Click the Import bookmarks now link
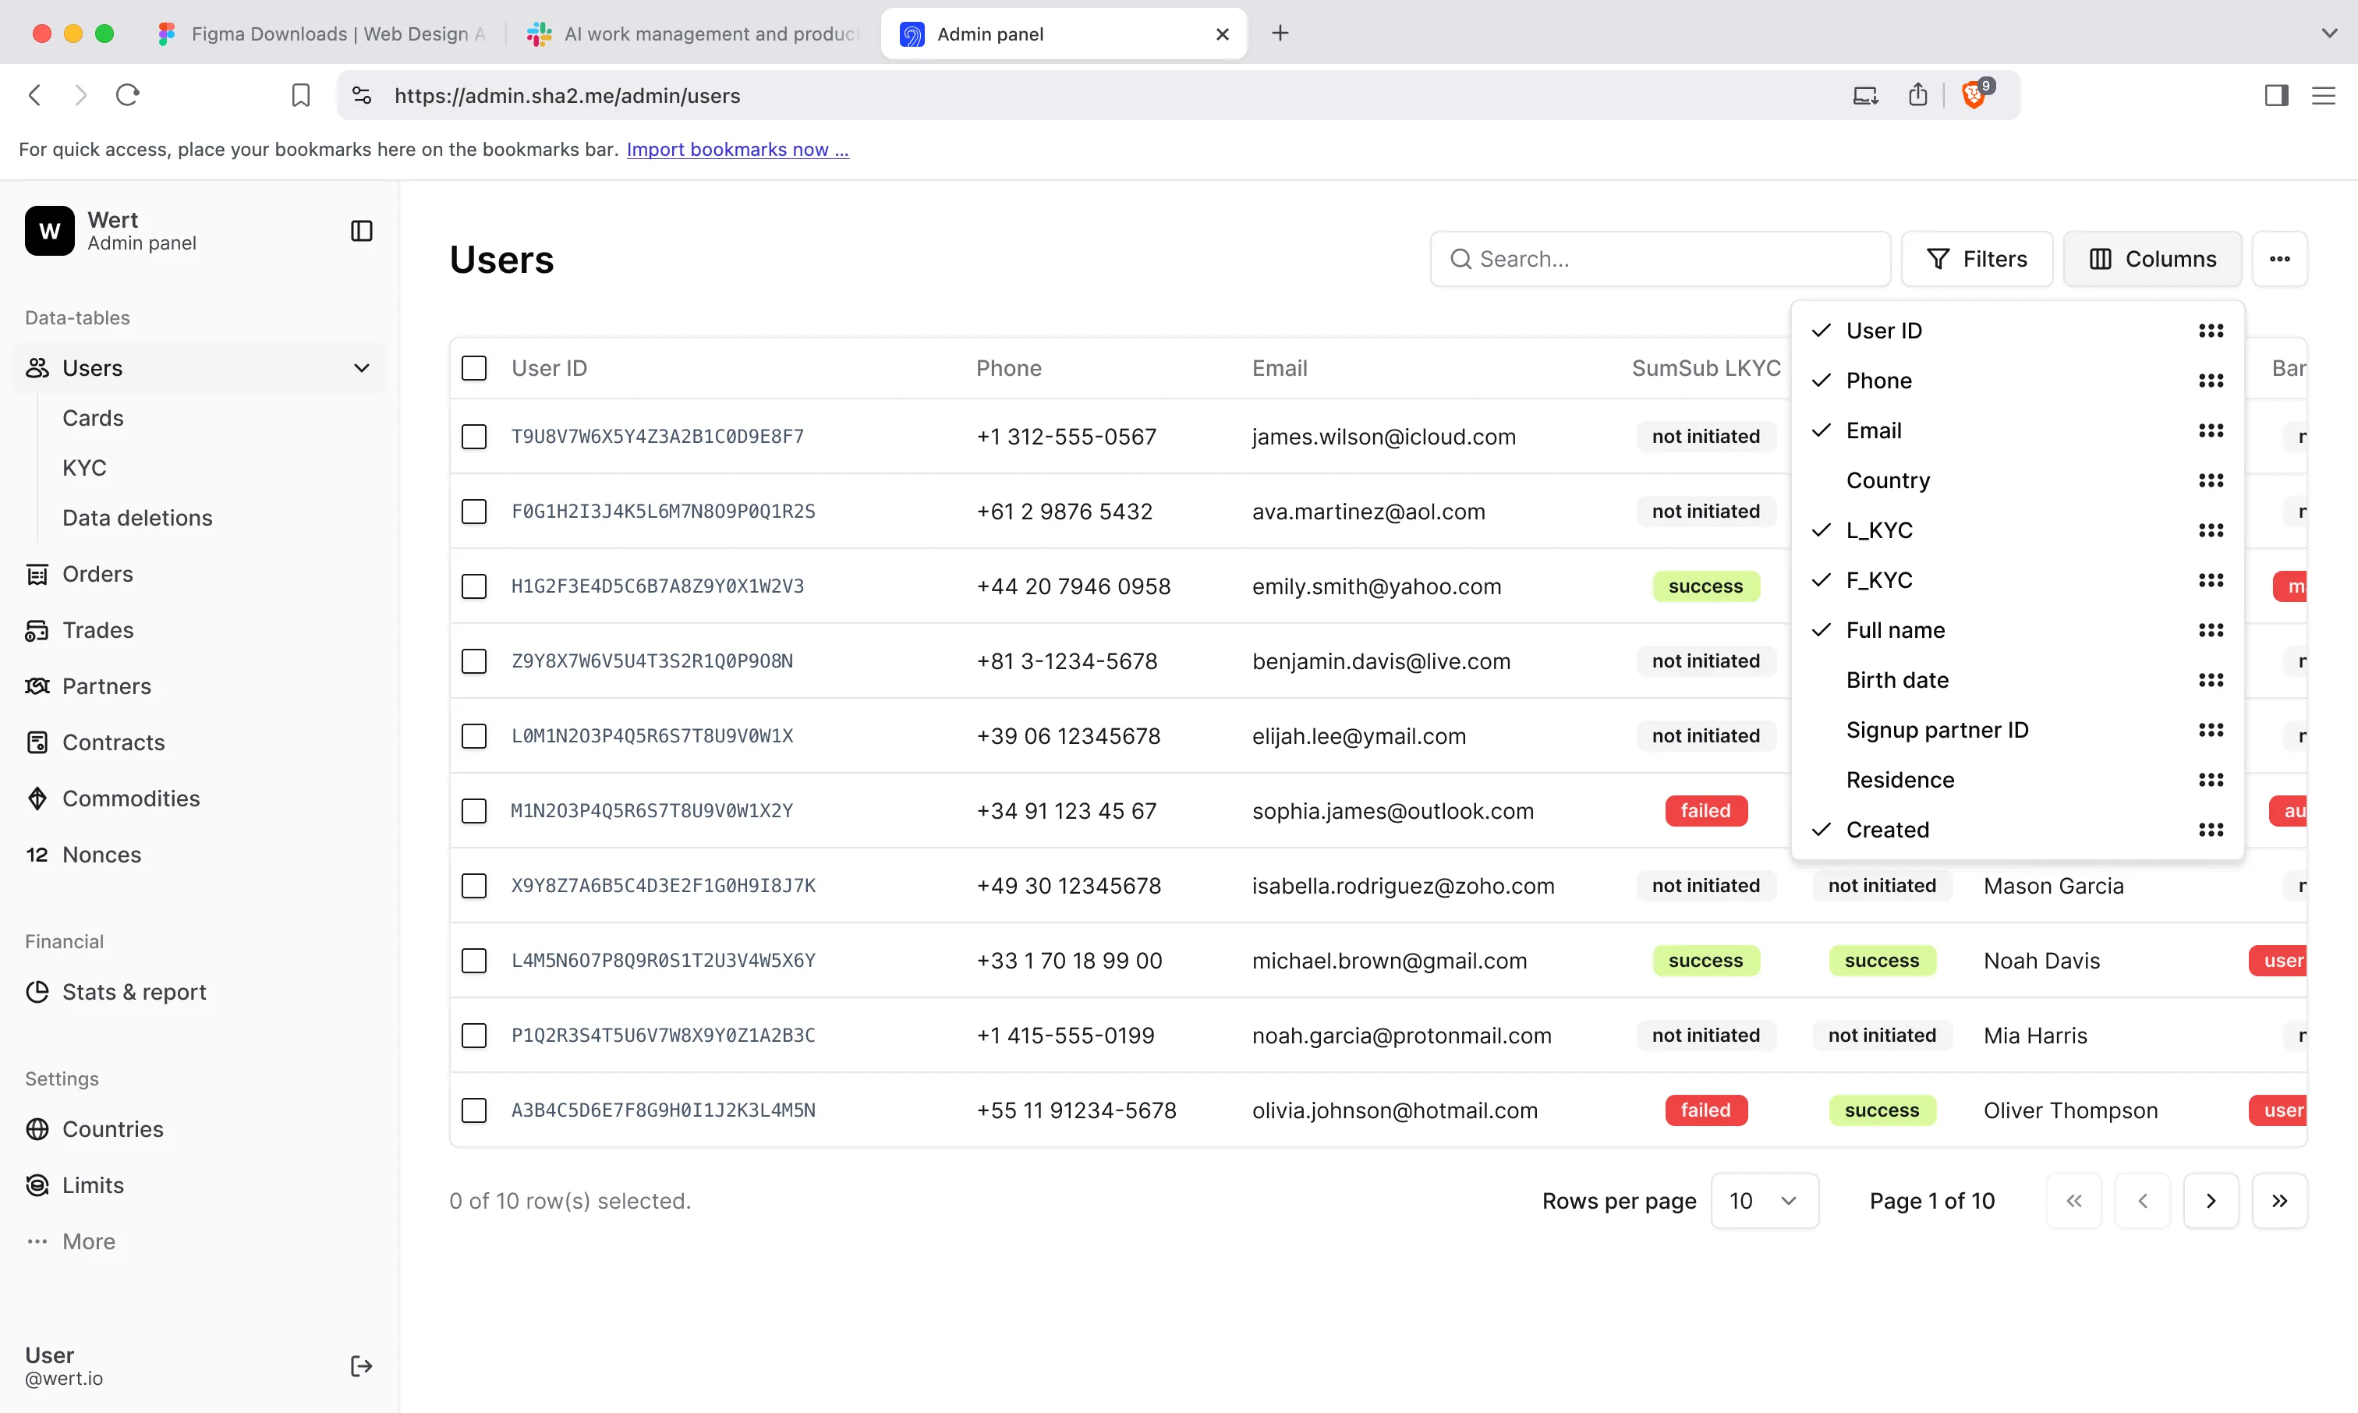This screenshot has height=1413, width=2358. 737,150
